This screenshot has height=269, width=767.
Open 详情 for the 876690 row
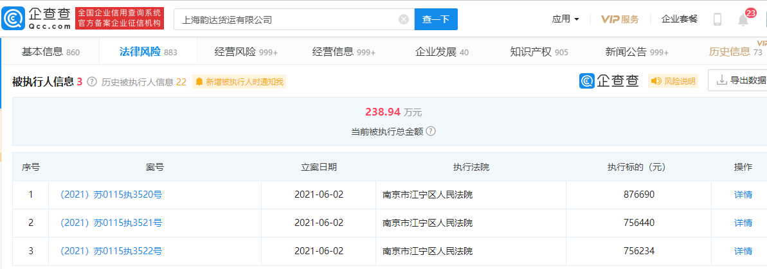click(x=743, y=195)
